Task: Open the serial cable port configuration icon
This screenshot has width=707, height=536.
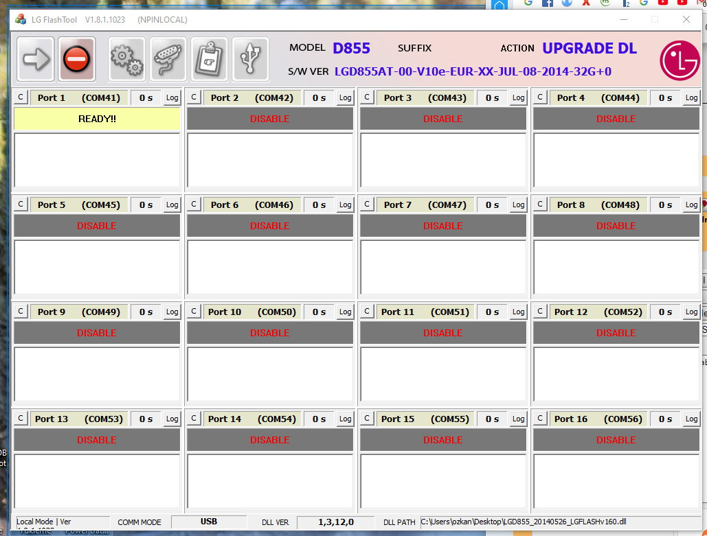Action: coord(168,59)
